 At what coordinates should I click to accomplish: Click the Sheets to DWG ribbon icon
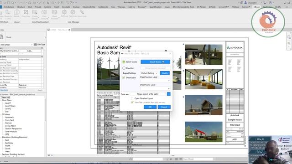(x=8, y=12)
